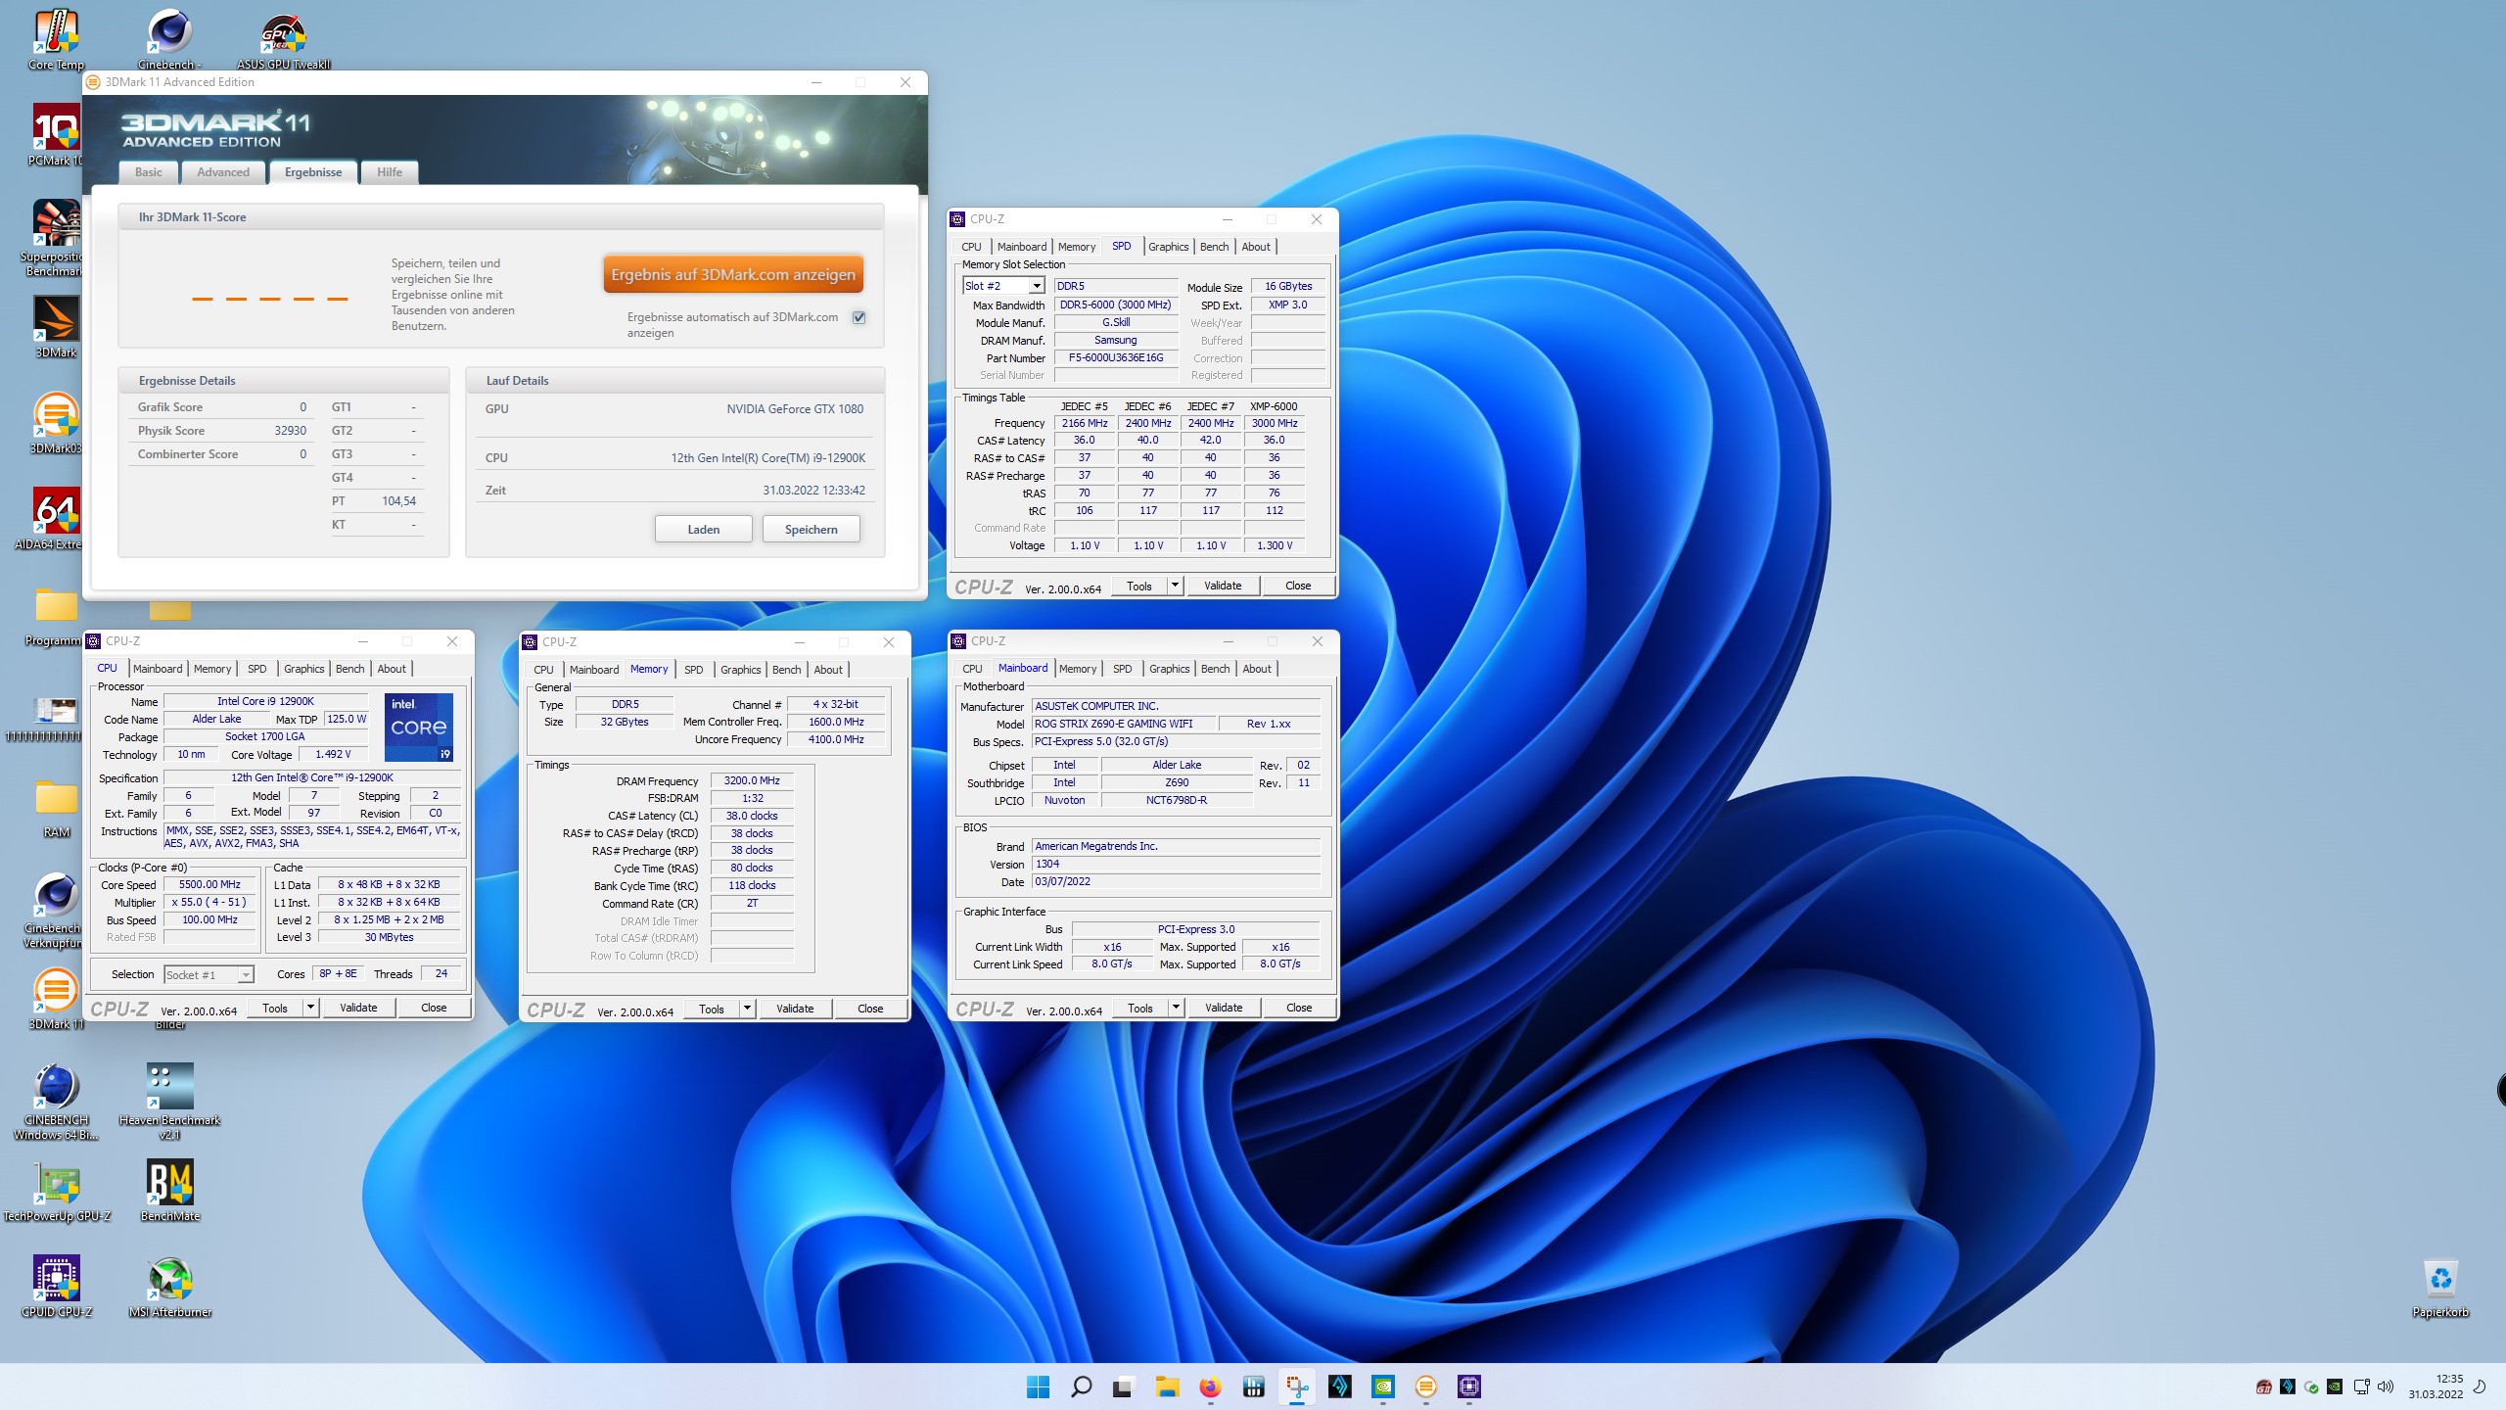The image size is (2506, 1410).
Task: Click Close in the Memory CPU-Z window
Action: point(869,1009)
